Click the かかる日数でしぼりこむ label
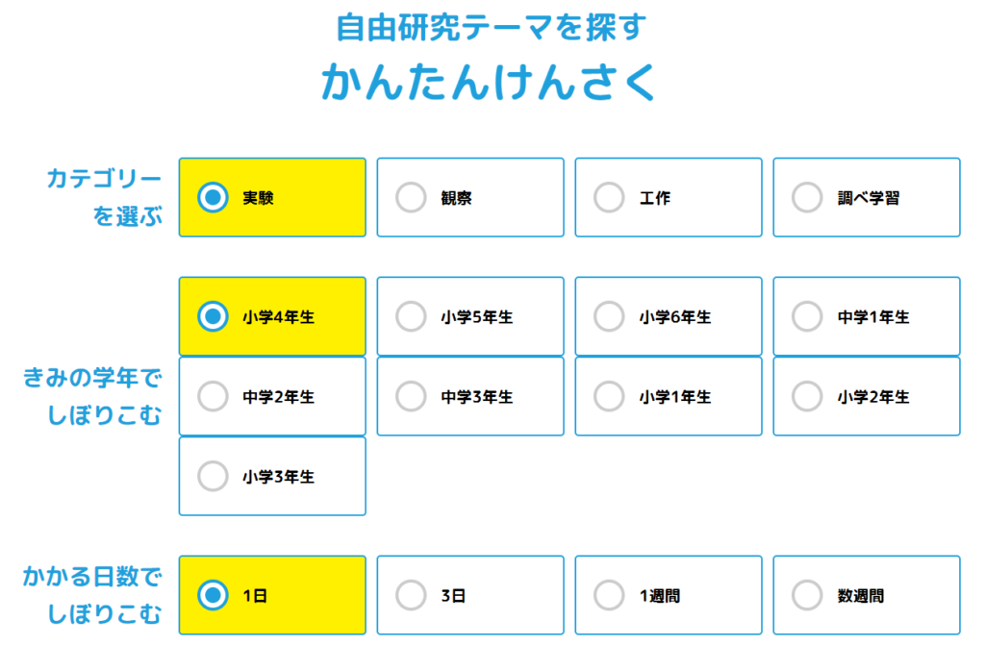Image resolution: width=985 pixels, height=646 pixels. (x=92, y=595)
